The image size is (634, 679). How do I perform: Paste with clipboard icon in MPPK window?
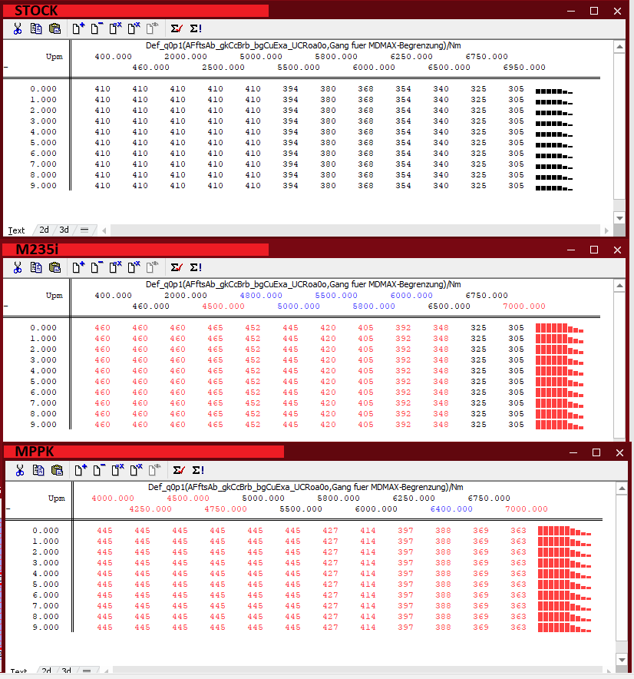[57, 470]
